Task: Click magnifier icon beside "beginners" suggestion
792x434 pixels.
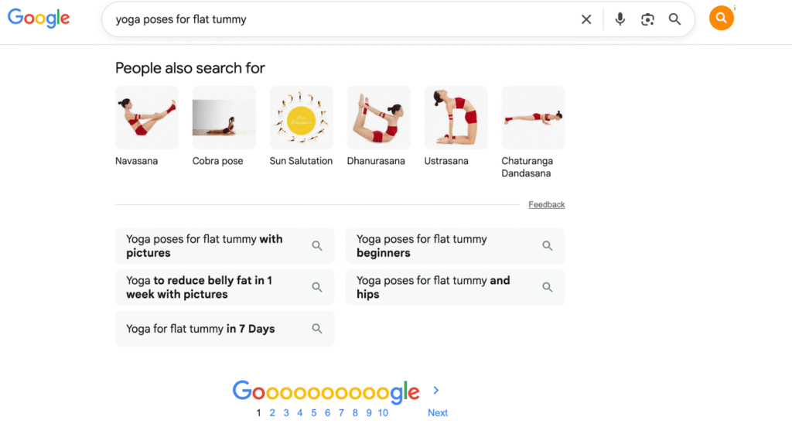Action: coord(547,245)
